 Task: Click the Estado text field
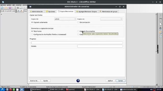[x=100, y=46]
